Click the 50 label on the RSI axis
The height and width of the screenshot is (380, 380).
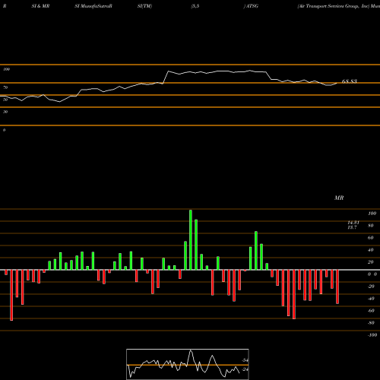[x=5, y=100]
